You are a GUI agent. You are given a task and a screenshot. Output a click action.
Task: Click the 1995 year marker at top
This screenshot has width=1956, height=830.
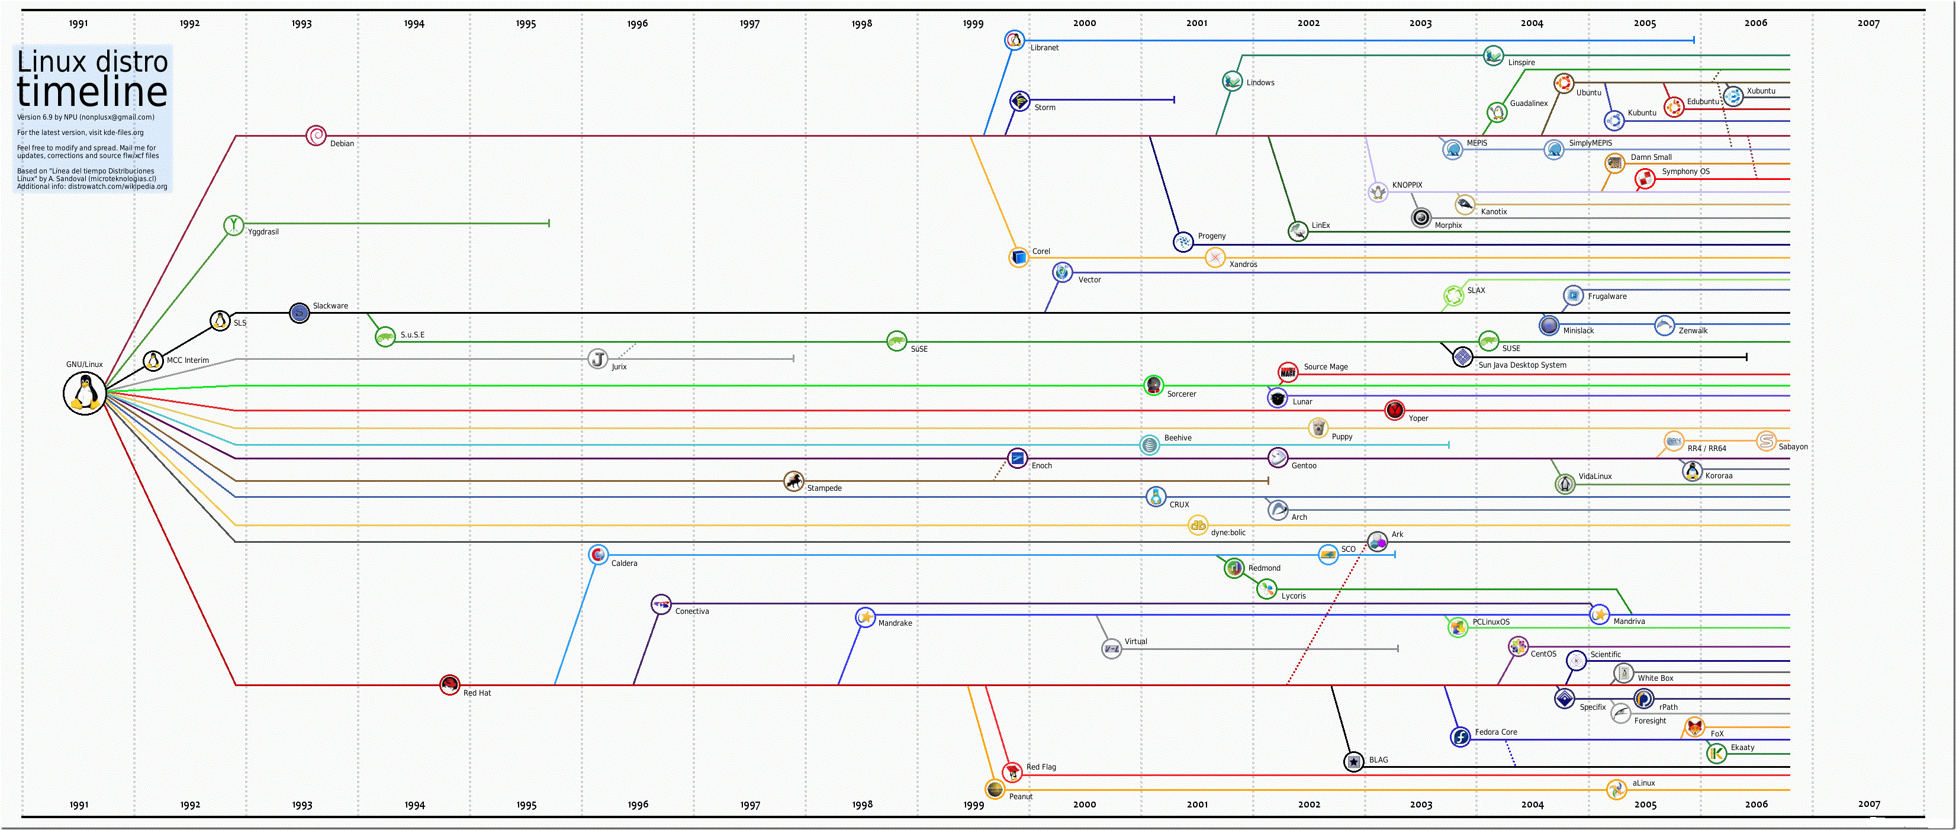pyautogui.click(x=526, y=24)
